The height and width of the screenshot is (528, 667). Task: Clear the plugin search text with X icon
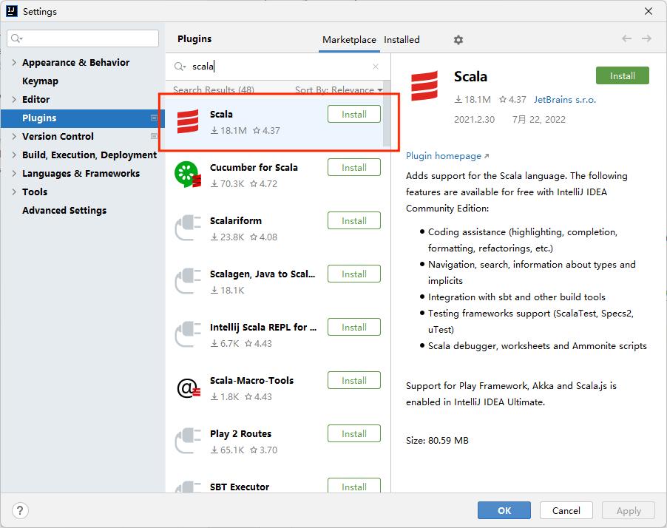coord(376,67)
